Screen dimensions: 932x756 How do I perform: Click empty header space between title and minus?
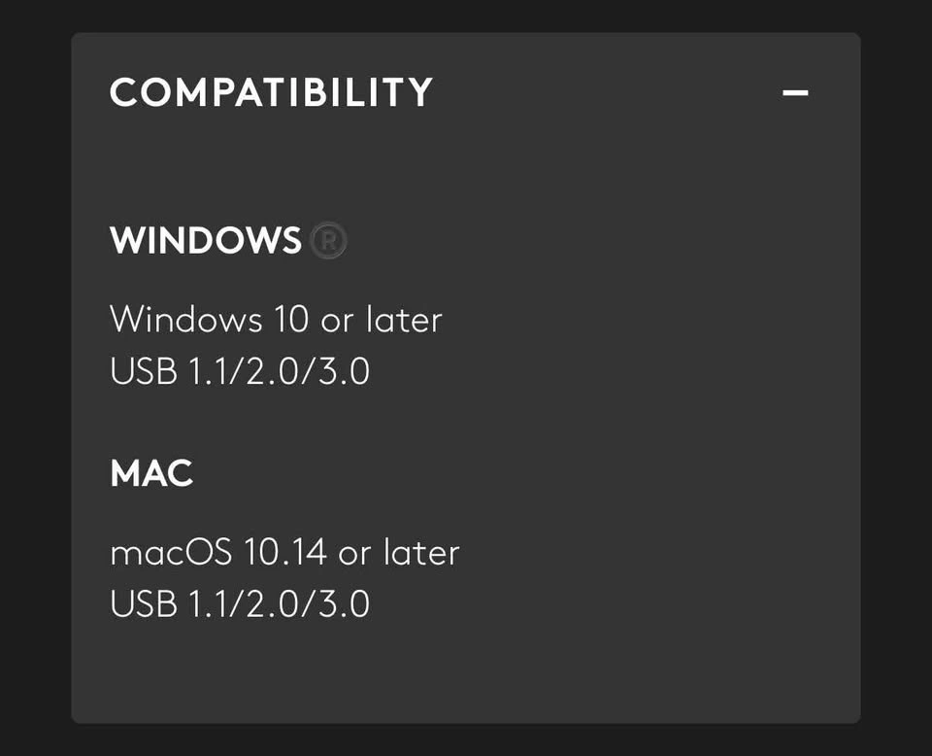[x=602, y=93]
